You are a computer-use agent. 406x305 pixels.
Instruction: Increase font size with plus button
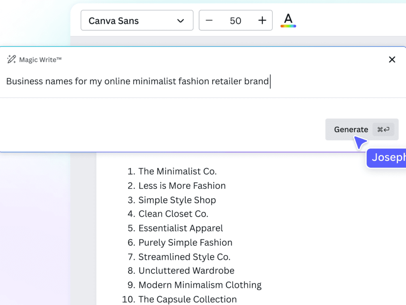pyautogui.click(x=262, y=21)
